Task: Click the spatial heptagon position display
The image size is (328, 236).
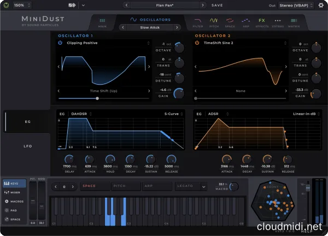Action: click(x=273, y=201)
